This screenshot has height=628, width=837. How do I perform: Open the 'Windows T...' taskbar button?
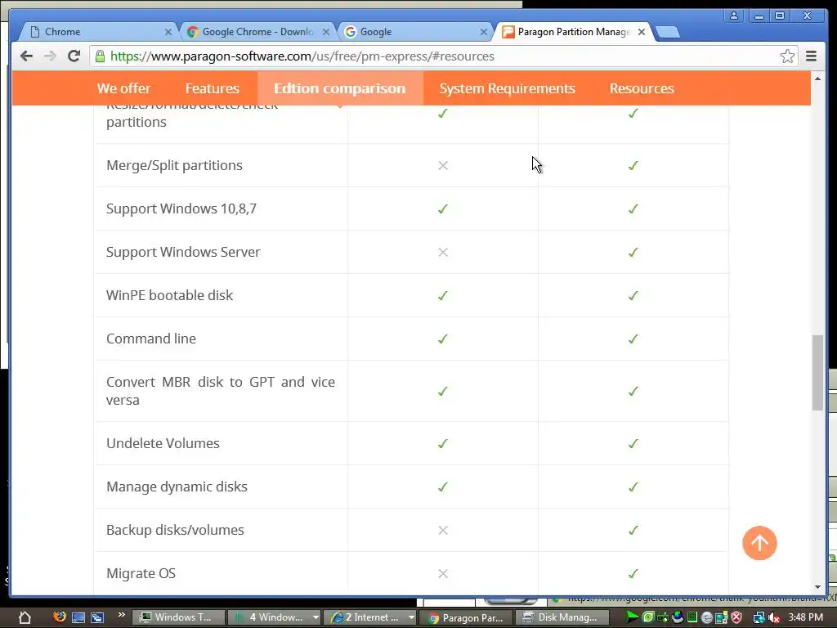[x=177, y=617]
